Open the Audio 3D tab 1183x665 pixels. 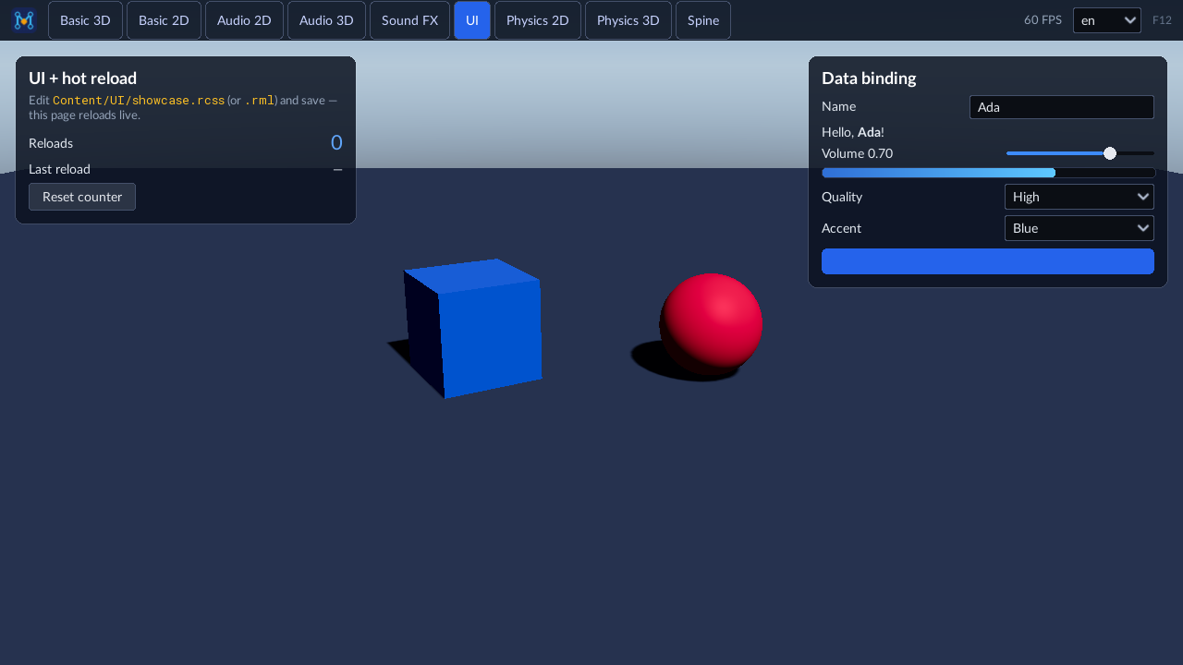click(x=326, y=20)
